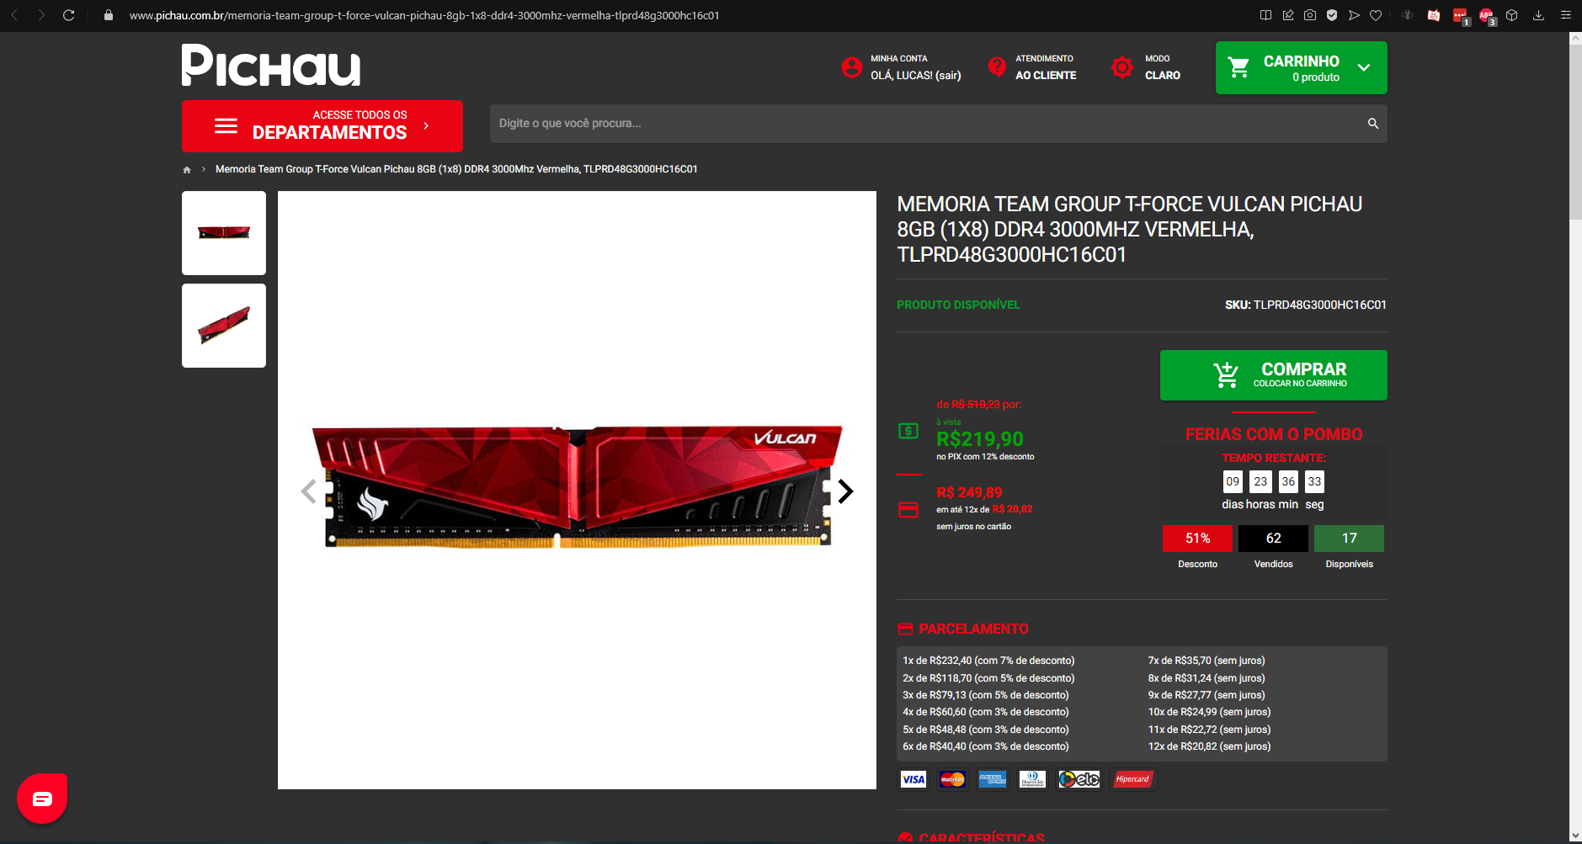View site security lock info
The image size is (1582, 844).
point(109,15)
